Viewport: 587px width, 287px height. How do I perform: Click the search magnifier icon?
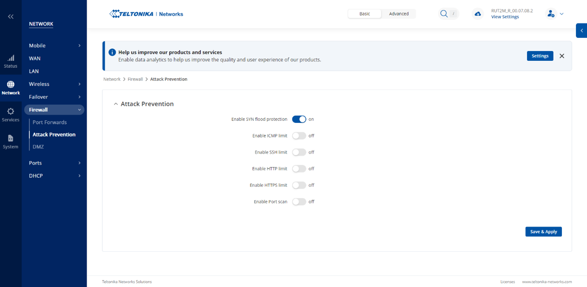pyautogui.click(x=444, y=14)
